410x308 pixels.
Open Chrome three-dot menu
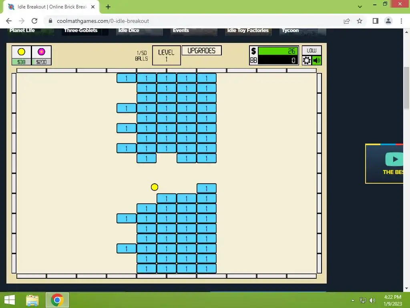coord(401,21)
